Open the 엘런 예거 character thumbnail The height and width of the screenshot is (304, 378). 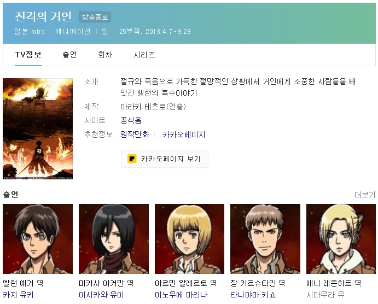click(38, 239)
